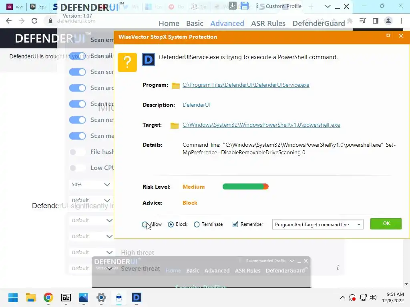This screenshot has width=410, height=307.
Task: Open Default dropdown for High threat
Action: pyautogui.click(x=92, y=253)
